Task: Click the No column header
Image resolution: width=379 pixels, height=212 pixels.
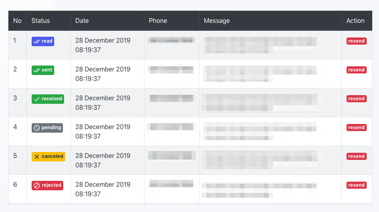Action: click(17, 21)
